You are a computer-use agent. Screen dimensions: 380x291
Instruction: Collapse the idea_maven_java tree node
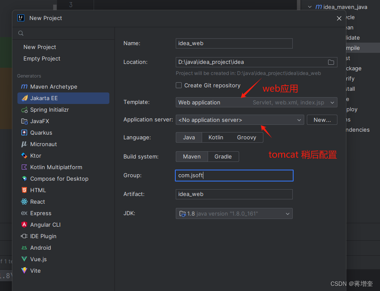(310, 7)
